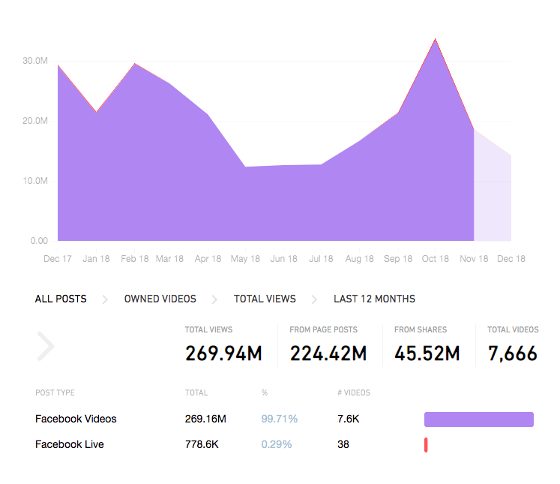560x484 pixels.
Task: Click the 778.6K total cell
Action: click(x=202, y=444)
